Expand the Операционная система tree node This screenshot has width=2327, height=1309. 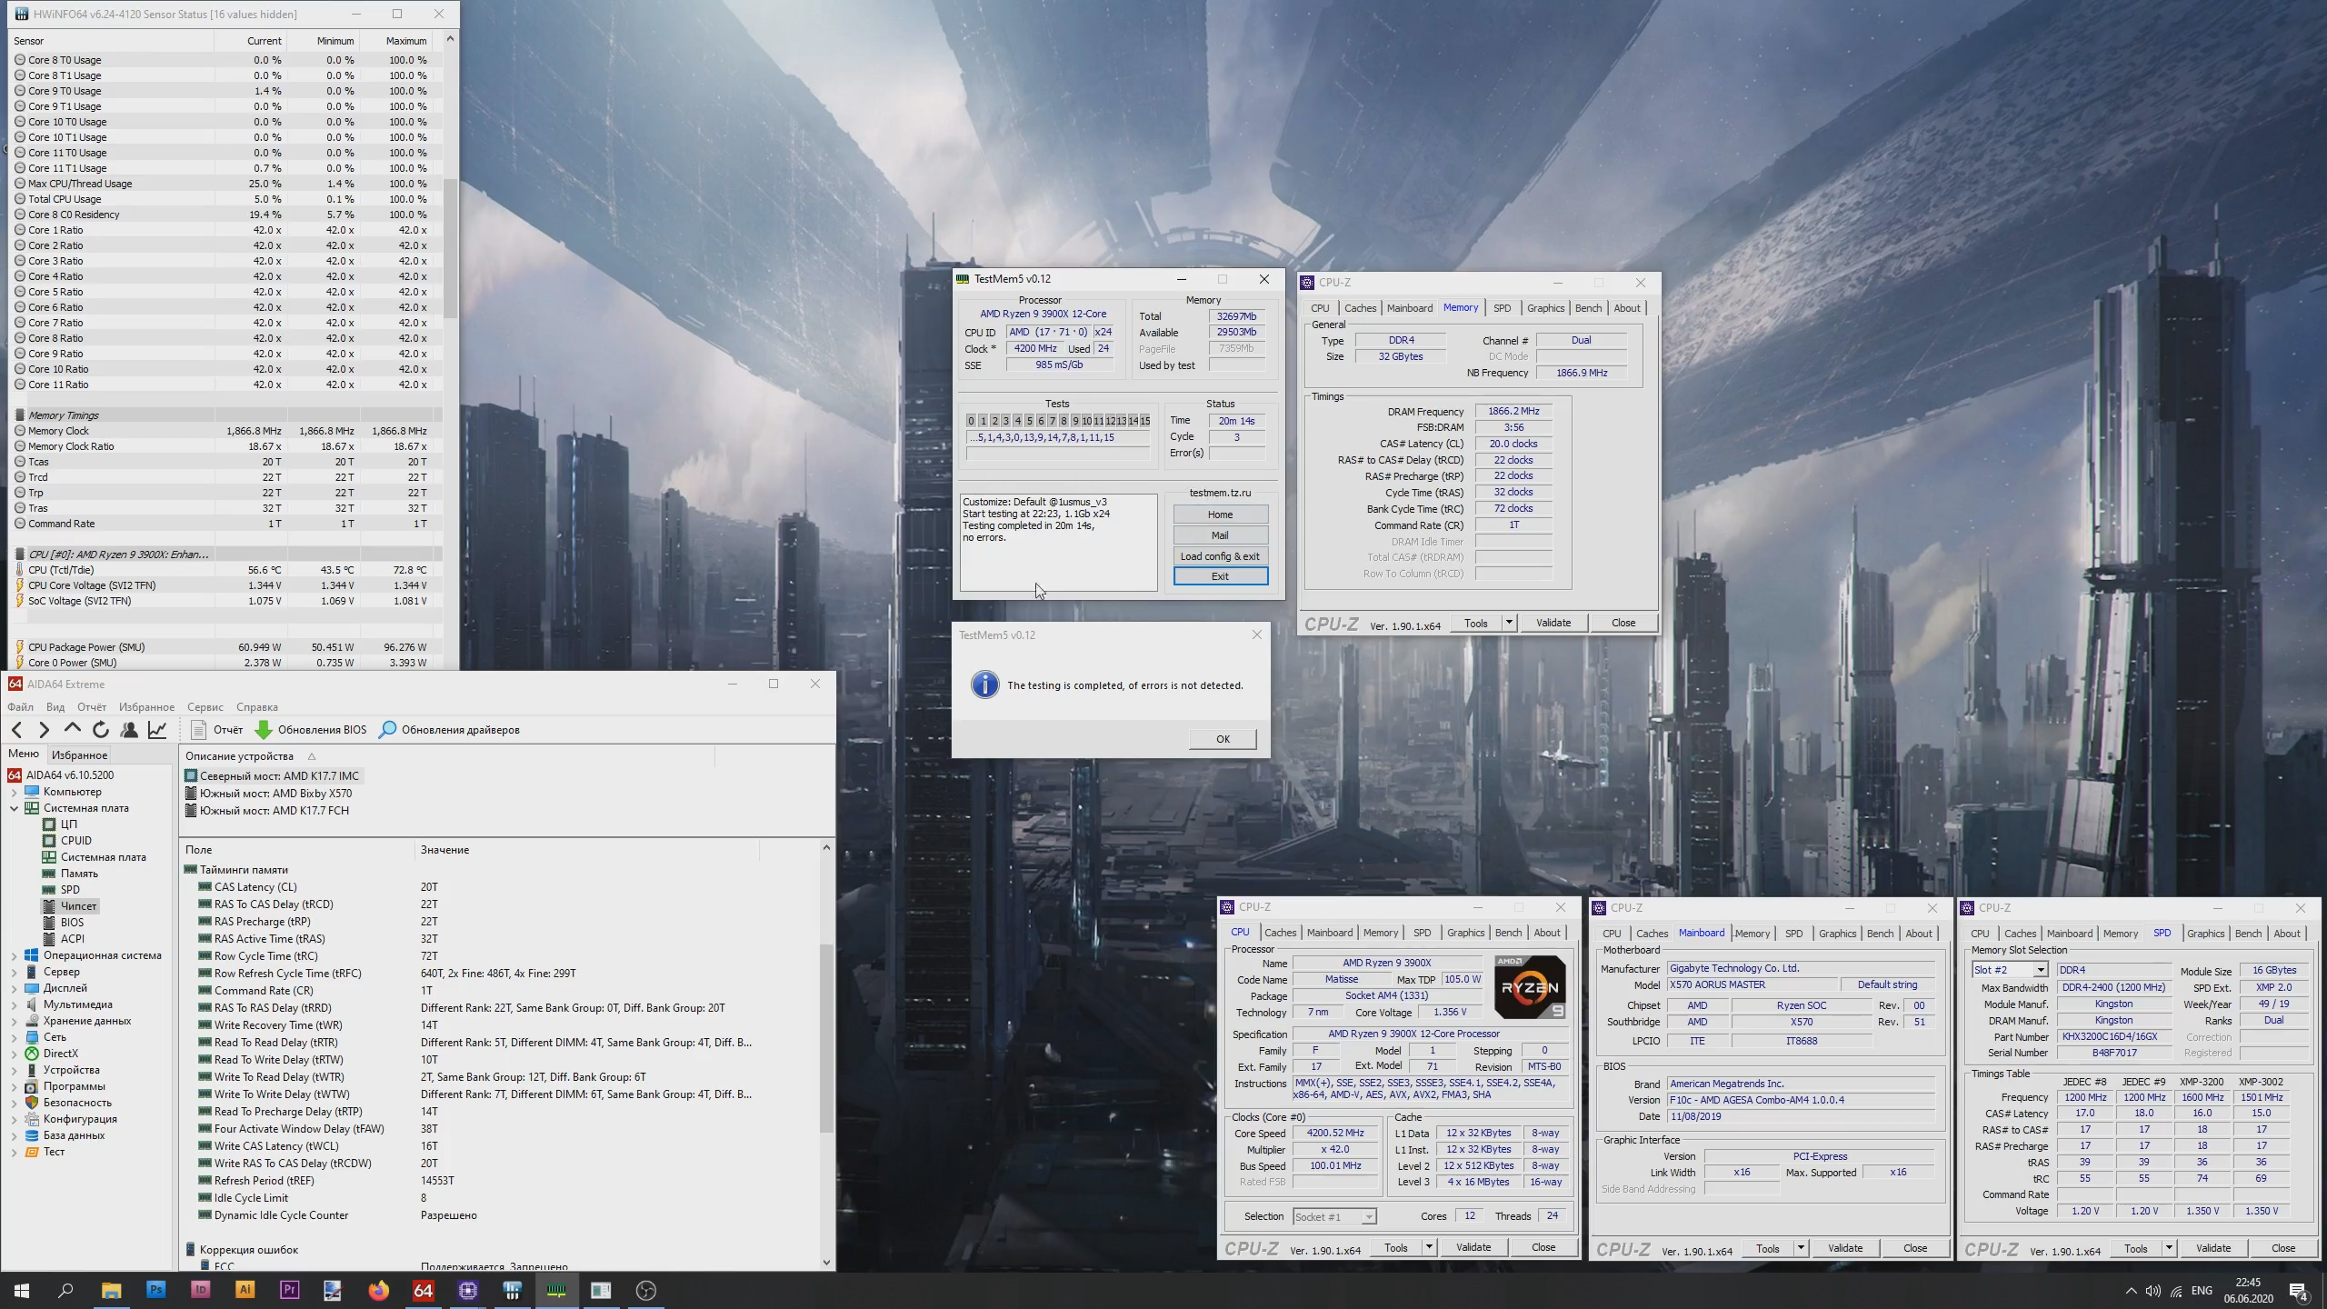click(14, 955)
